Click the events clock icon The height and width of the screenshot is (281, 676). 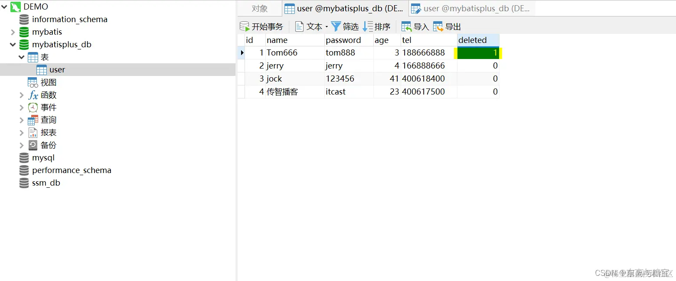[x=33, y=108]
